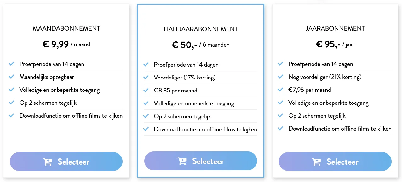Screen dimensions: 402x182
Task: Select the Maandabonnement plan button
Action: tap(66, 161)
